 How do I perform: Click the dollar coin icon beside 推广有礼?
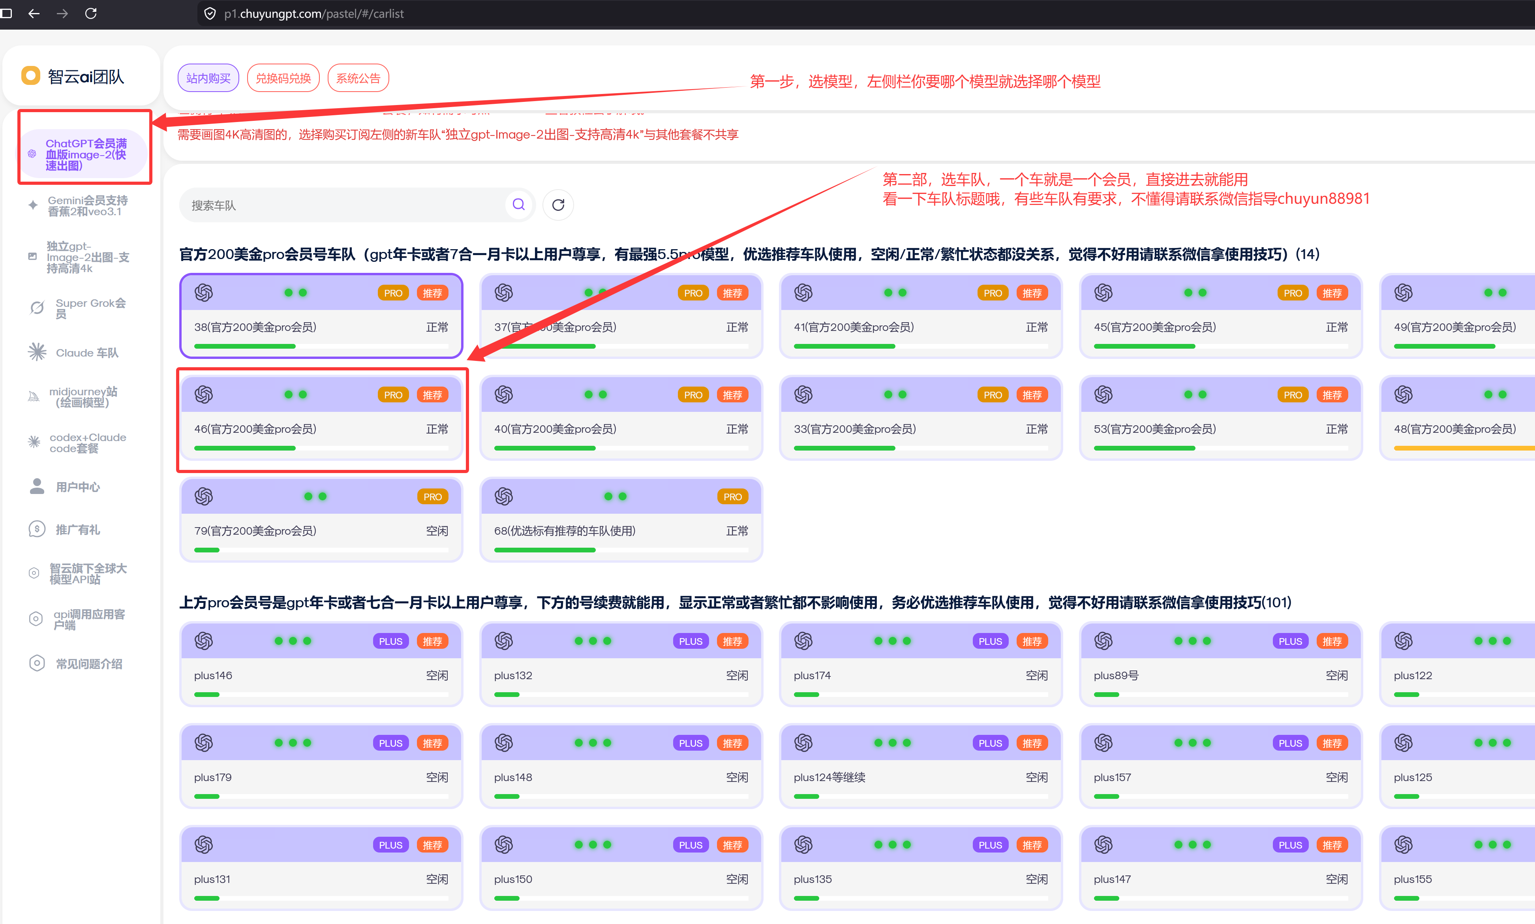(x=38, y=529)
